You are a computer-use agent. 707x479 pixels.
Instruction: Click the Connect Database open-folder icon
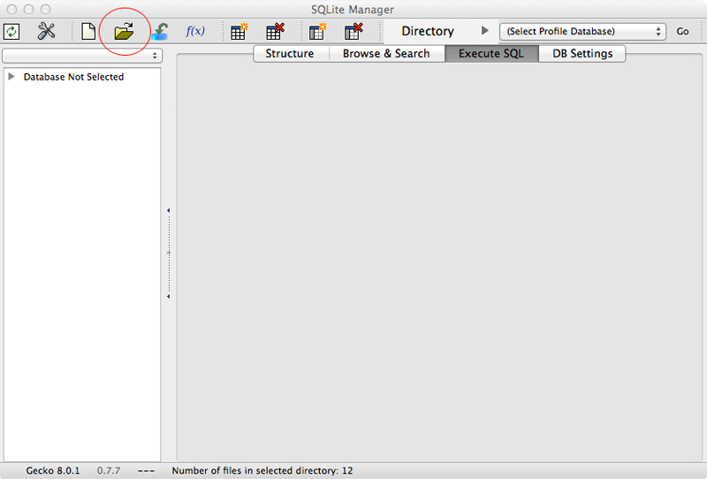pos(124,32)
